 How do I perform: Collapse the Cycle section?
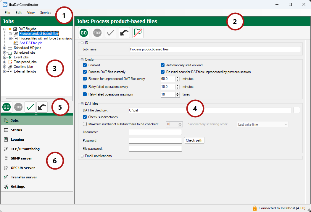[82, 60]
